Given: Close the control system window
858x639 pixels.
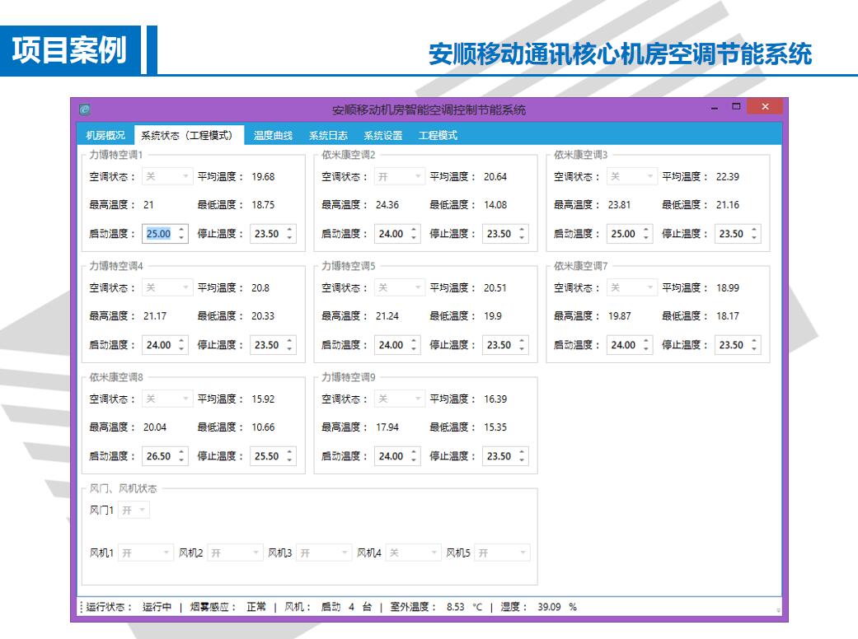Looking at the screenshot, I should tap(765, 106).
